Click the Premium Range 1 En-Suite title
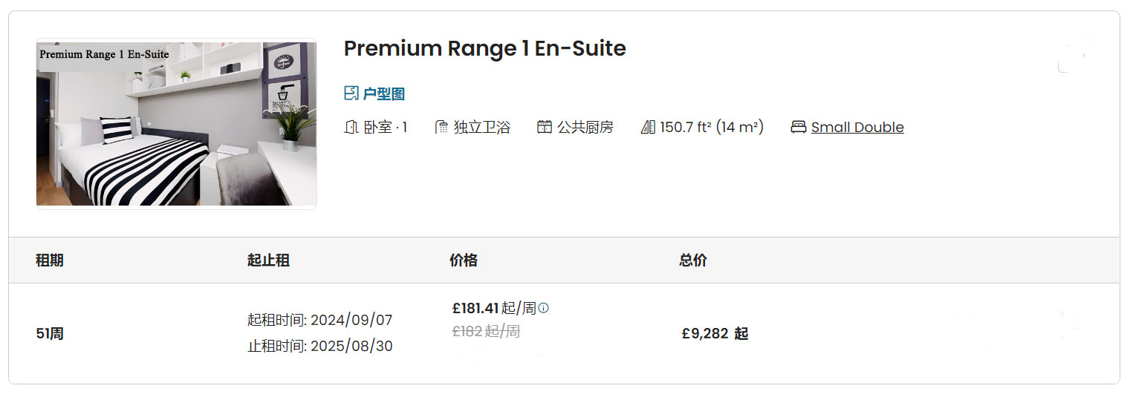Screen dimensions: 1130x400 click(484, 48)
